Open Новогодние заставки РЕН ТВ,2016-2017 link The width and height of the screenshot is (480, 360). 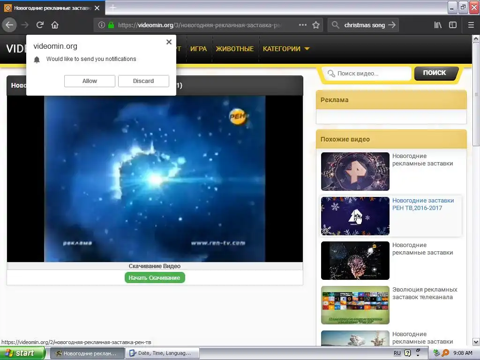point(423,204)
